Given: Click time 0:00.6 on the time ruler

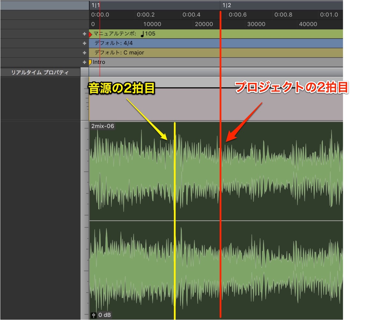Looking at the screenshot, I should pos(237,15).
